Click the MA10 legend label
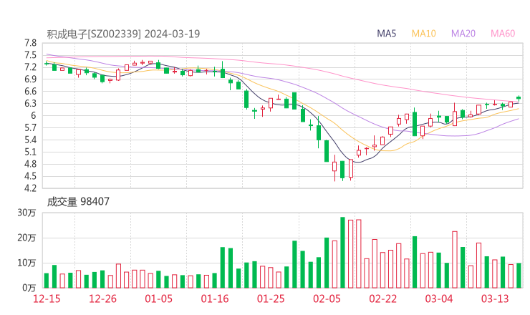This screenshot has height=315, width=530. [423, 34]
